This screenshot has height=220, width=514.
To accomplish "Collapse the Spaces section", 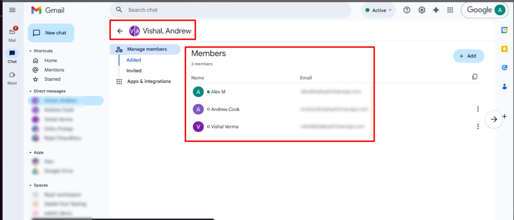I will click(x=30, y=185).
